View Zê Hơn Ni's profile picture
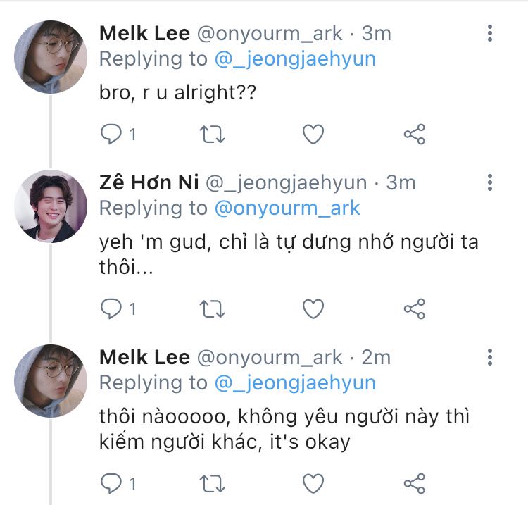The image size is (528, 505). coord(51,206)
